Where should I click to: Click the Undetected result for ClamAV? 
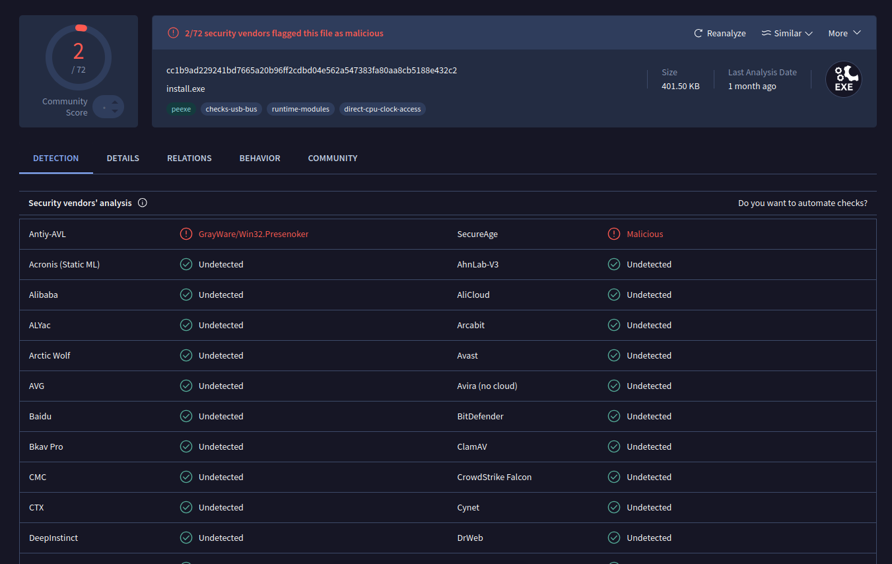click(649, 446)
